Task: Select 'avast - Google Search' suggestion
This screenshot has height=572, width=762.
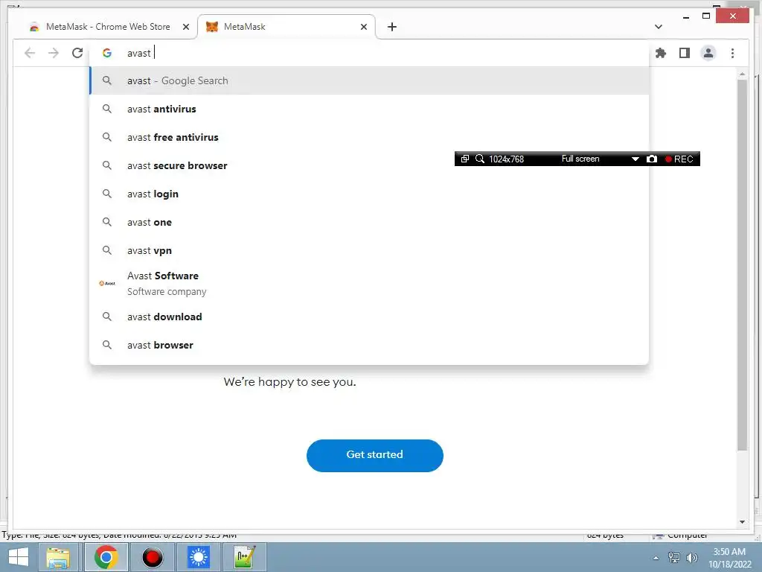Action: pyautogui.click(x=369, y=80)
